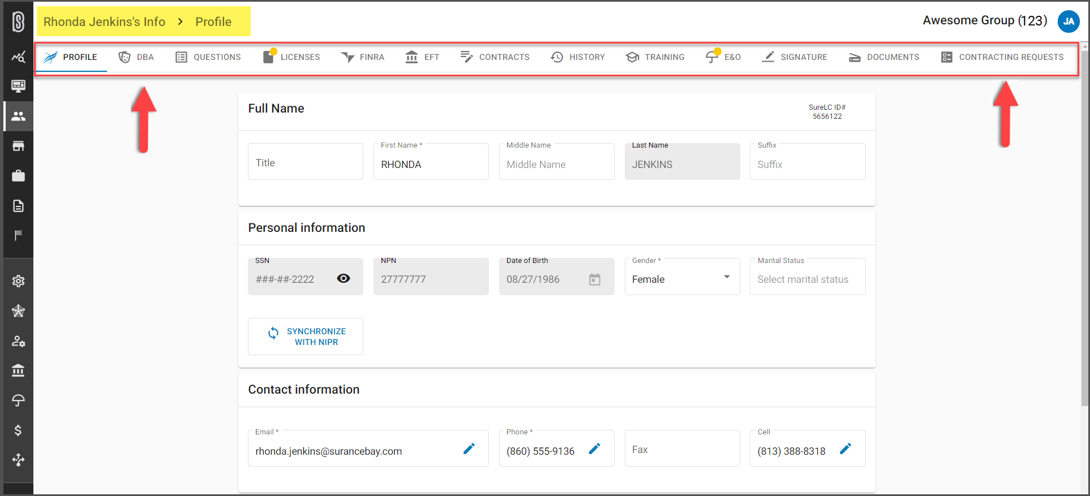
Task: Reveal the SSN with eye icon
Action: point(344,278)
